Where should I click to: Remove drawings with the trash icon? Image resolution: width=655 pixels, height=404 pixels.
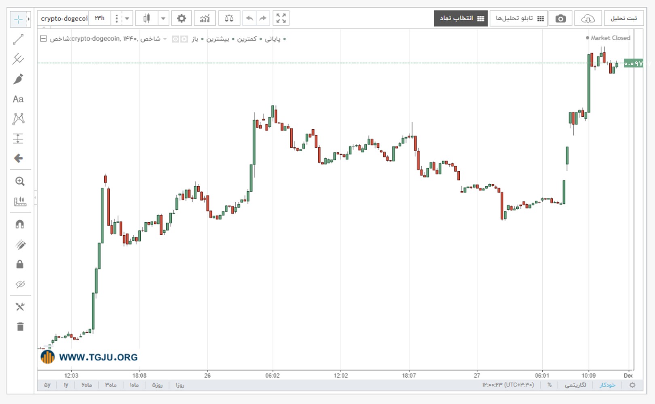pyautogui.click(x=20, y=326)
